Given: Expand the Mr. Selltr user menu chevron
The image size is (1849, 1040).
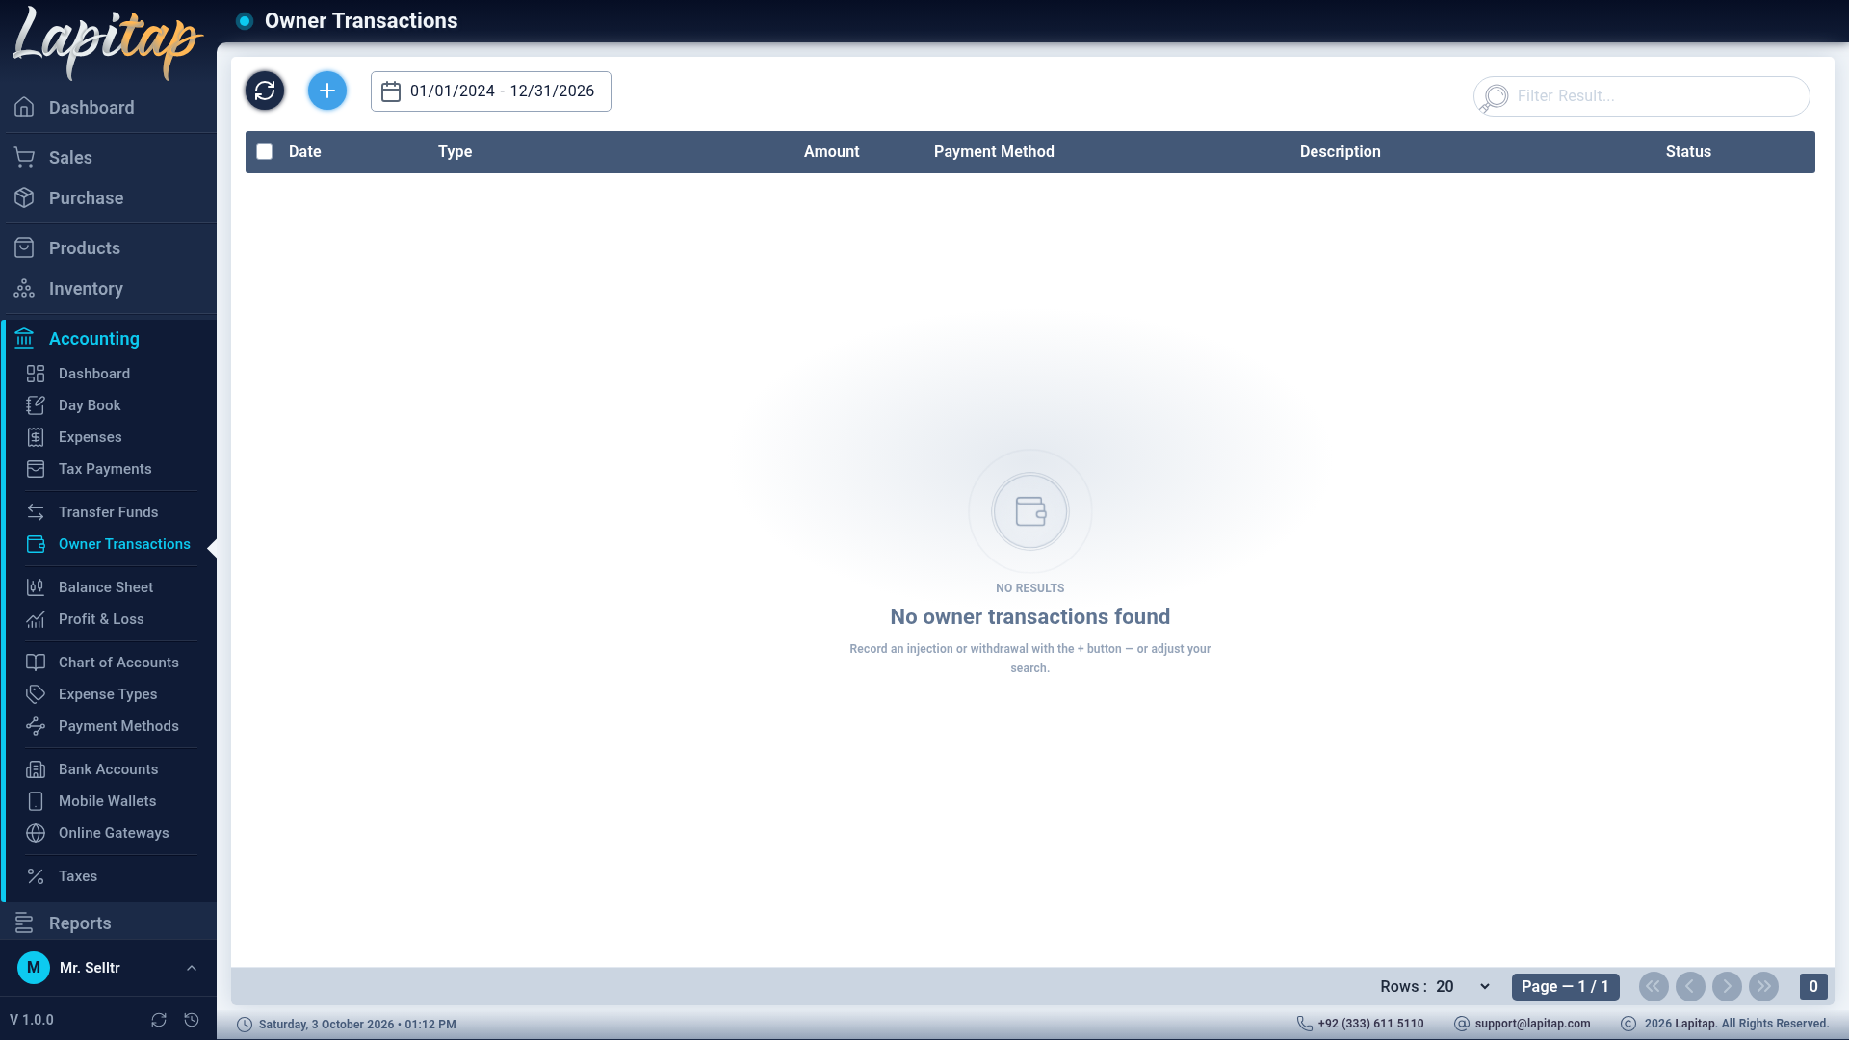Looking at the screenshot, I should 192,968.
